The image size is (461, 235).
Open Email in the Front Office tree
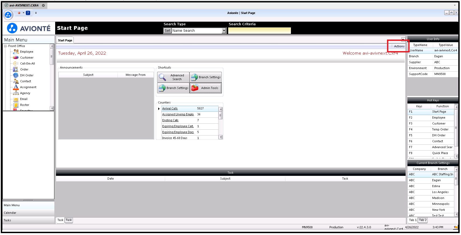click(x=24, y=99)
